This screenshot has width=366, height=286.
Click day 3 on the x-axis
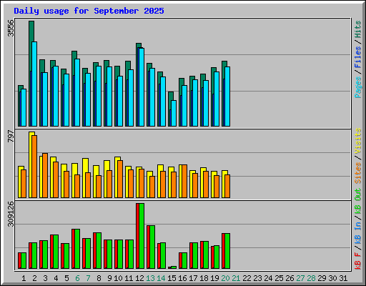click(45, 278)
